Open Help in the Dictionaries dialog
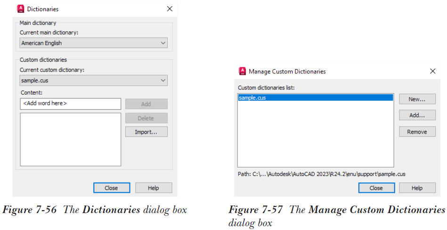 154,188
